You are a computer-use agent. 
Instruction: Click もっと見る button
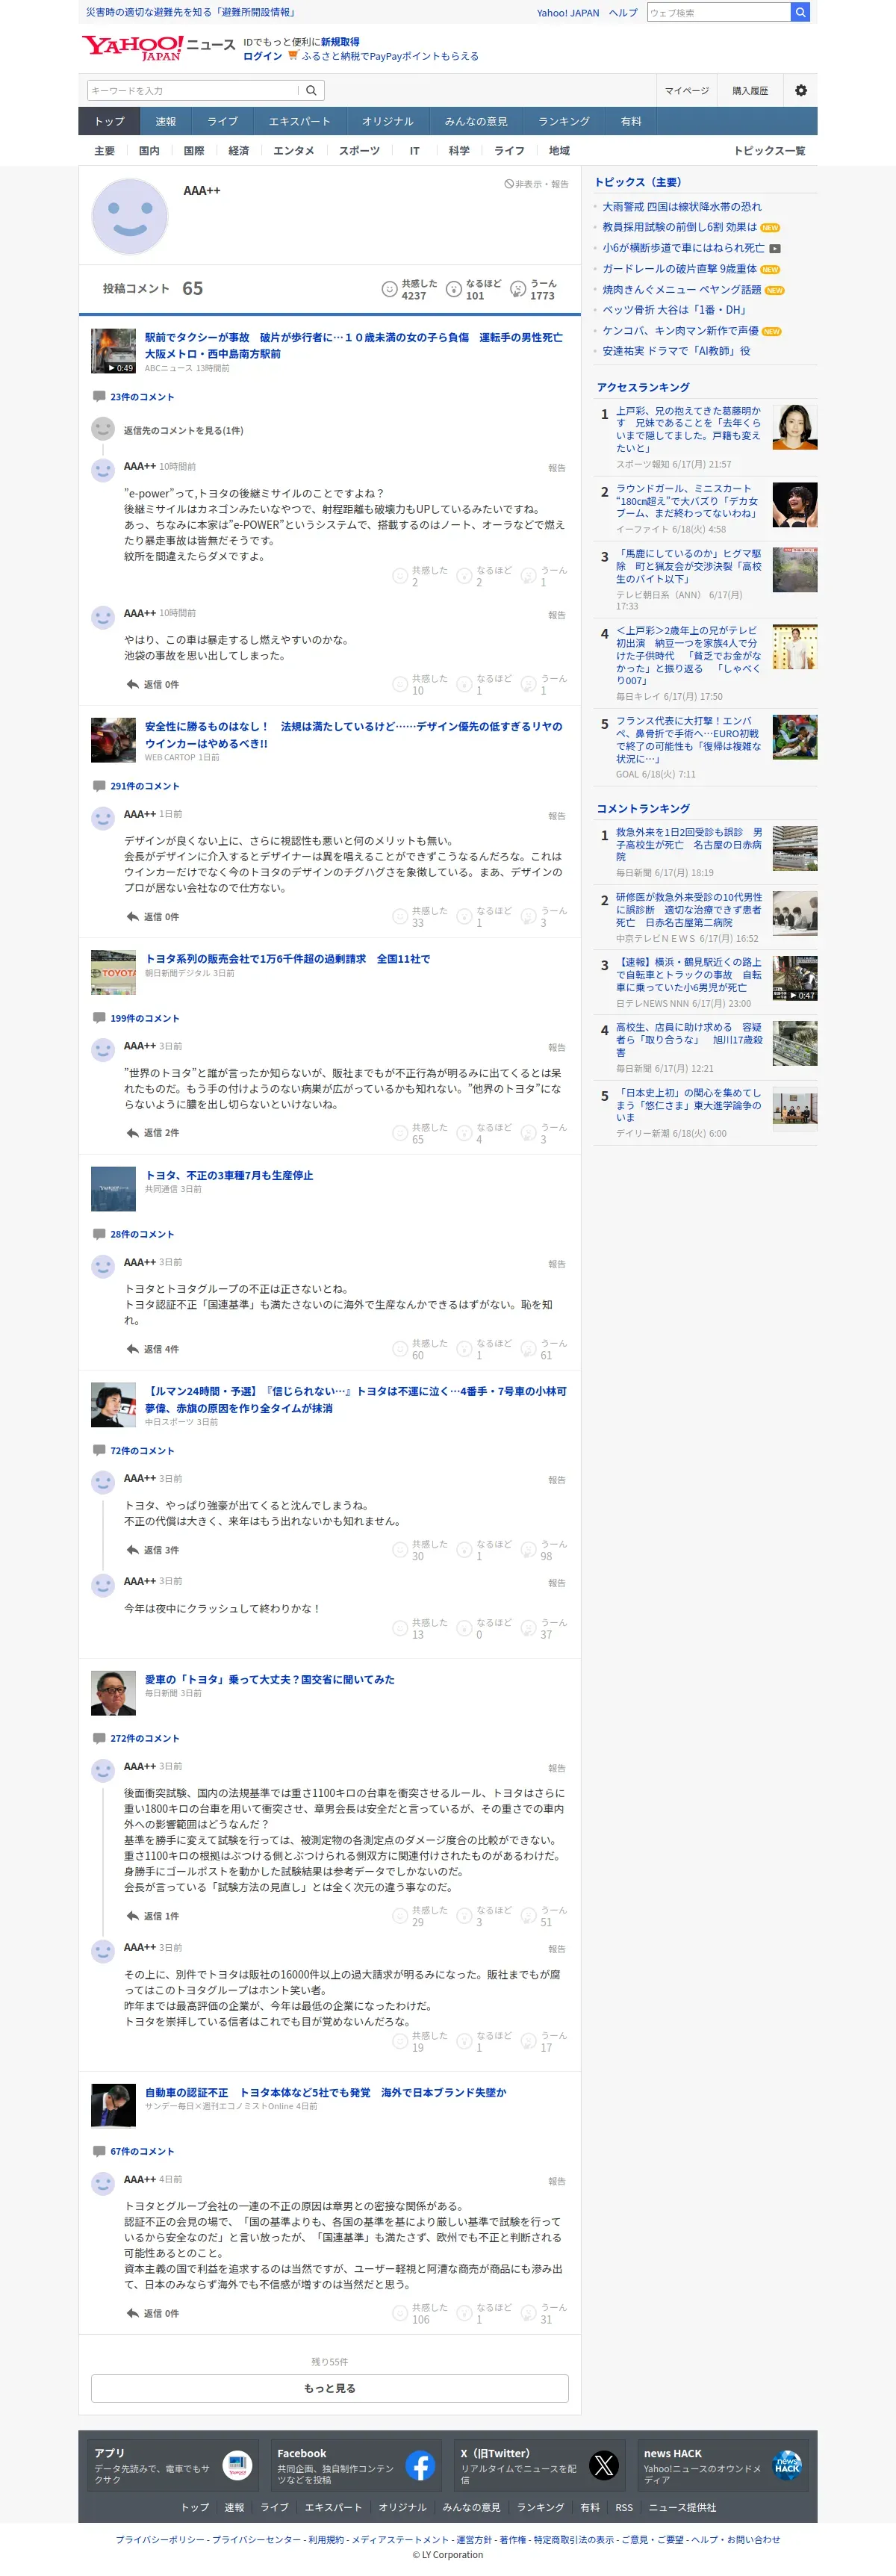(330, 2387)
